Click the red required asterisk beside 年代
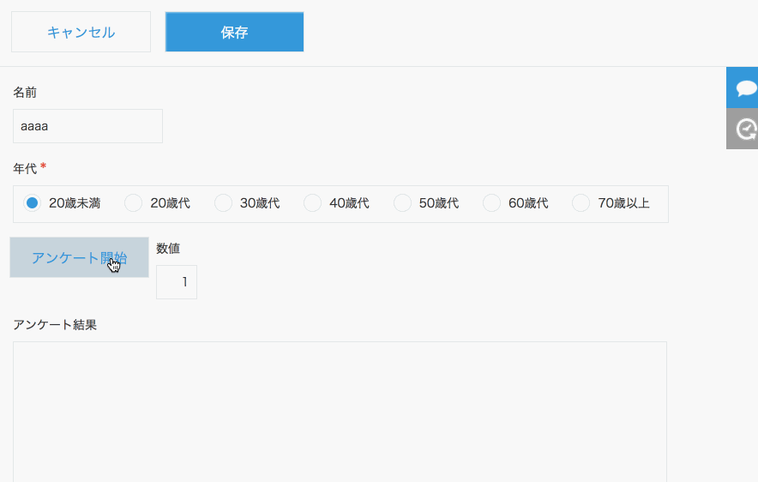Viewport: 758px width, 482px height. click(43, 166)
